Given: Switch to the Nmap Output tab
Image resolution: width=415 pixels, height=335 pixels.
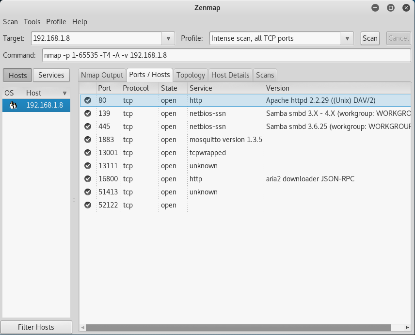Looking at the screenshot, I should 102,75.
